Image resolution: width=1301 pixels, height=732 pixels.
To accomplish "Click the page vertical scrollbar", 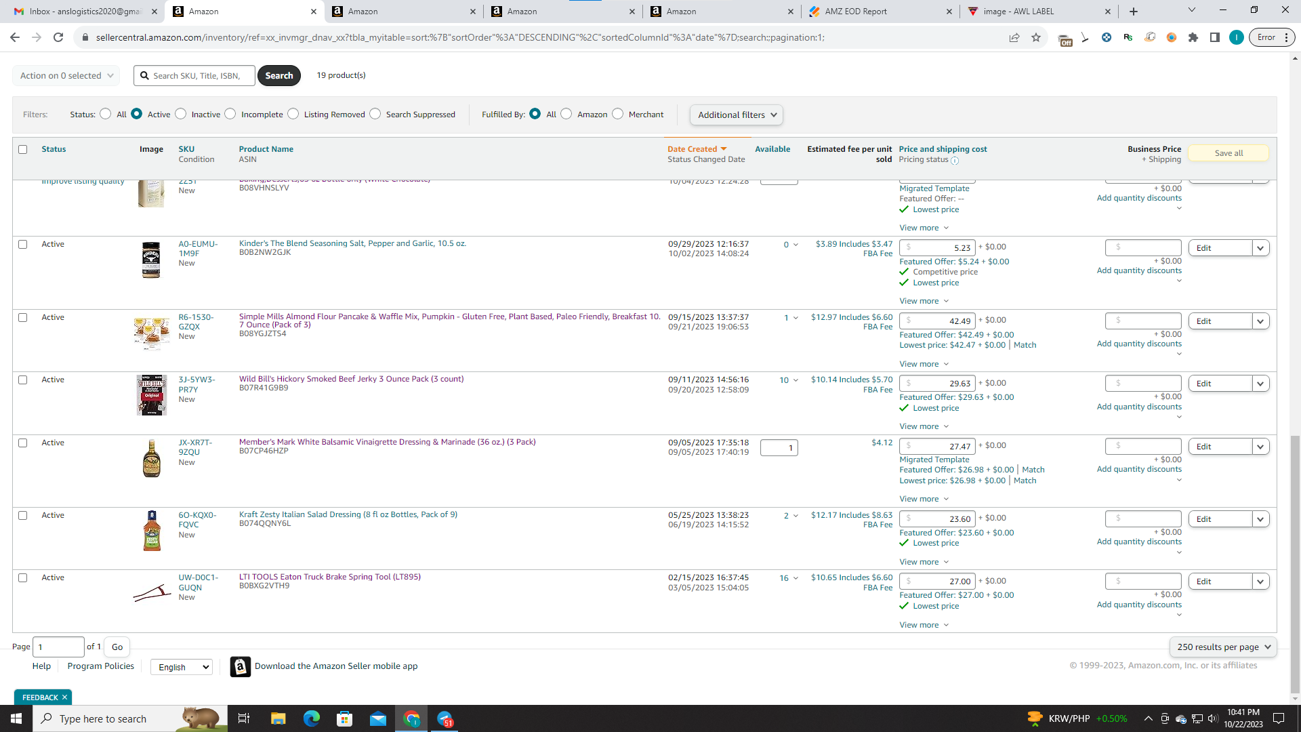I will point(1295,565).
